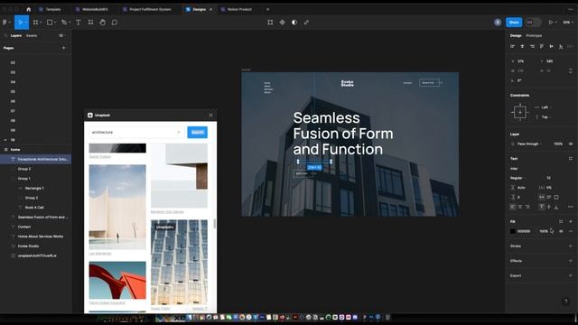Toggle layer visibility eye in the Layer section
Image resolution: width=578 pixels, height=325 pixels.
click(x=570, y=144)
